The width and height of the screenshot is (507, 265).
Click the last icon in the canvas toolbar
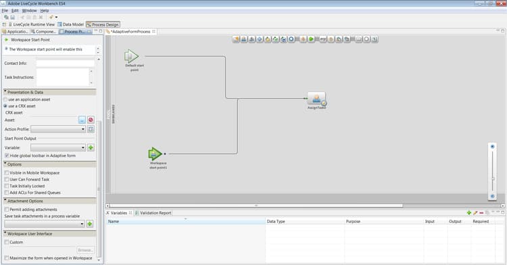pyautogui.click(x=375, y=39)
